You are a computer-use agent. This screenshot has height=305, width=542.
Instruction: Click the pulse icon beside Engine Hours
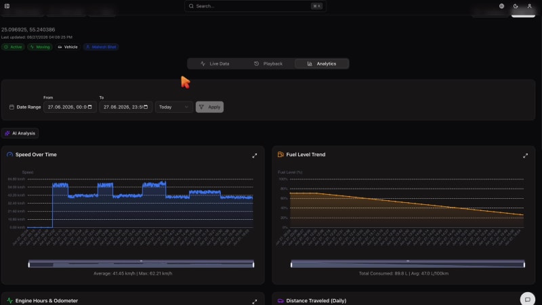[9, 300]
